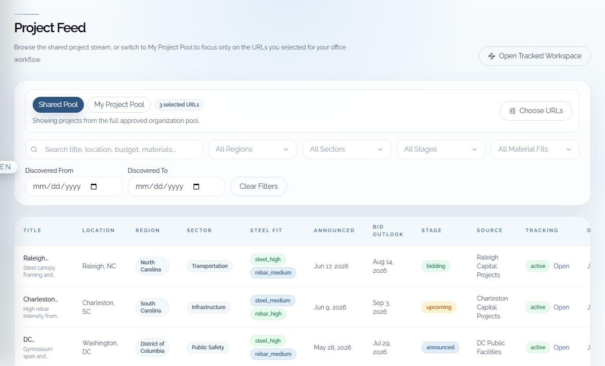605x366 pixels.
Task: Click steel_medium tag in Charleston row
Action: point(272,301)
